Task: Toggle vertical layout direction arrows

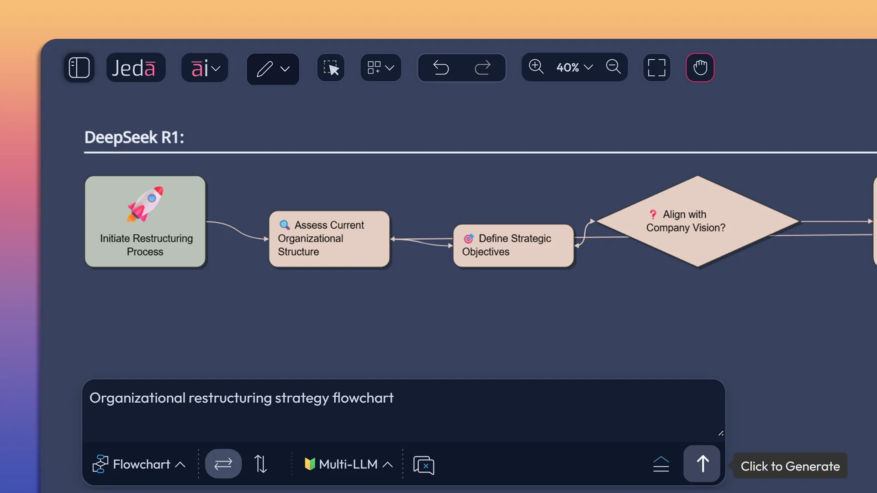Action: (x=260, y=464)
